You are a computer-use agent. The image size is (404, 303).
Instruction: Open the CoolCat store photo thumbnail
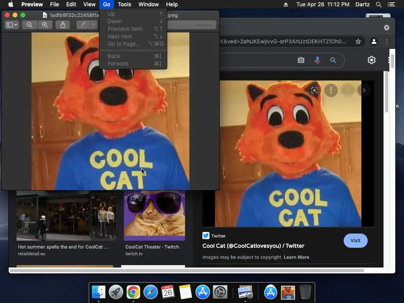pos(66,216)
